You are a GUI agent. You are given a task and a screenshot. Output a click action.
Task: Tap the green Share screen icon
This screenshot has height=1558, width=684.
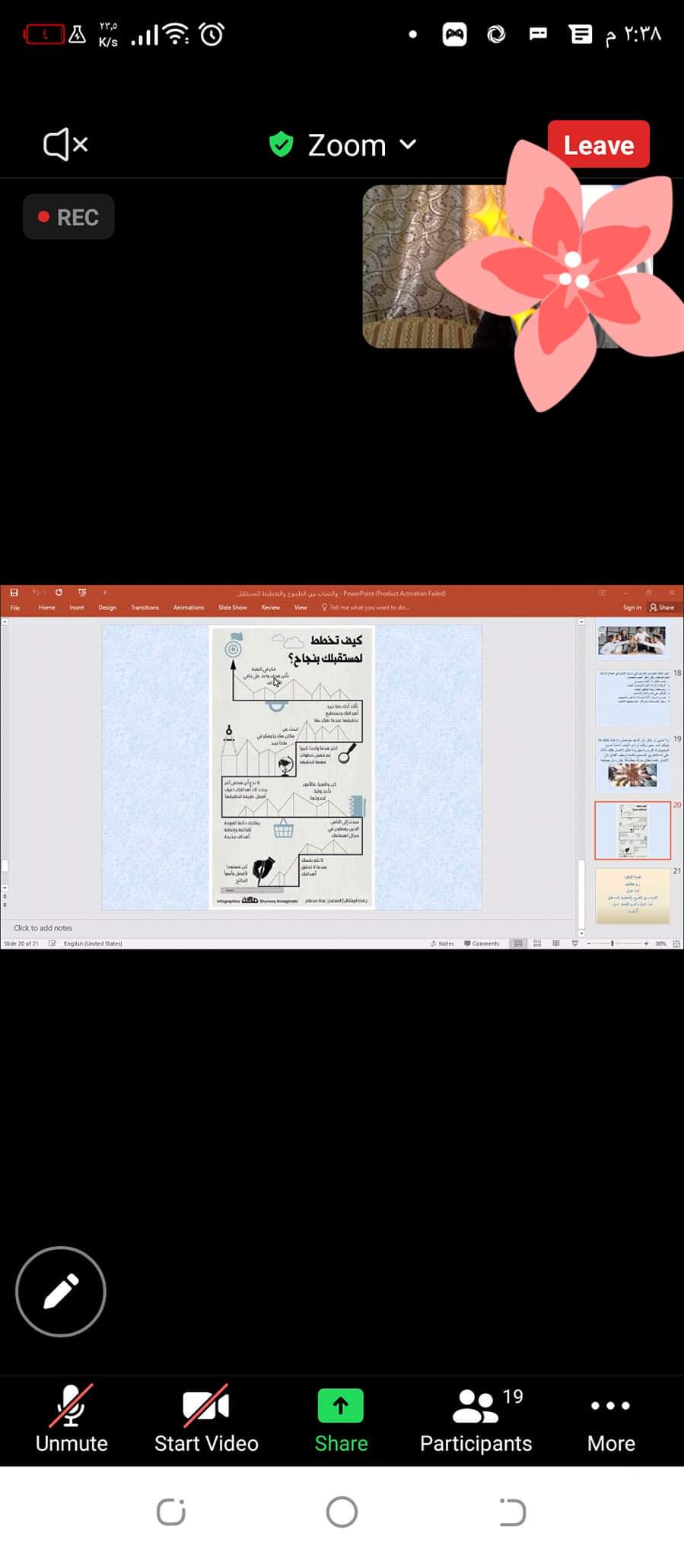point(341,1406)
